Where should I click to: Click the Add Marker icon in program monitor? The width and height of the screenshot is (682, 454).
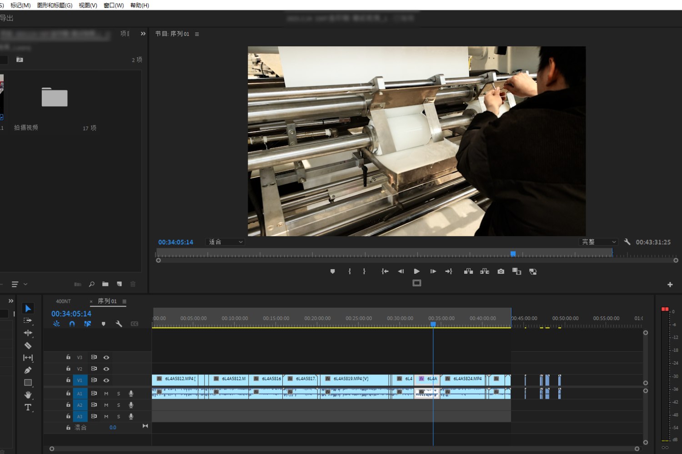(332, 271)
